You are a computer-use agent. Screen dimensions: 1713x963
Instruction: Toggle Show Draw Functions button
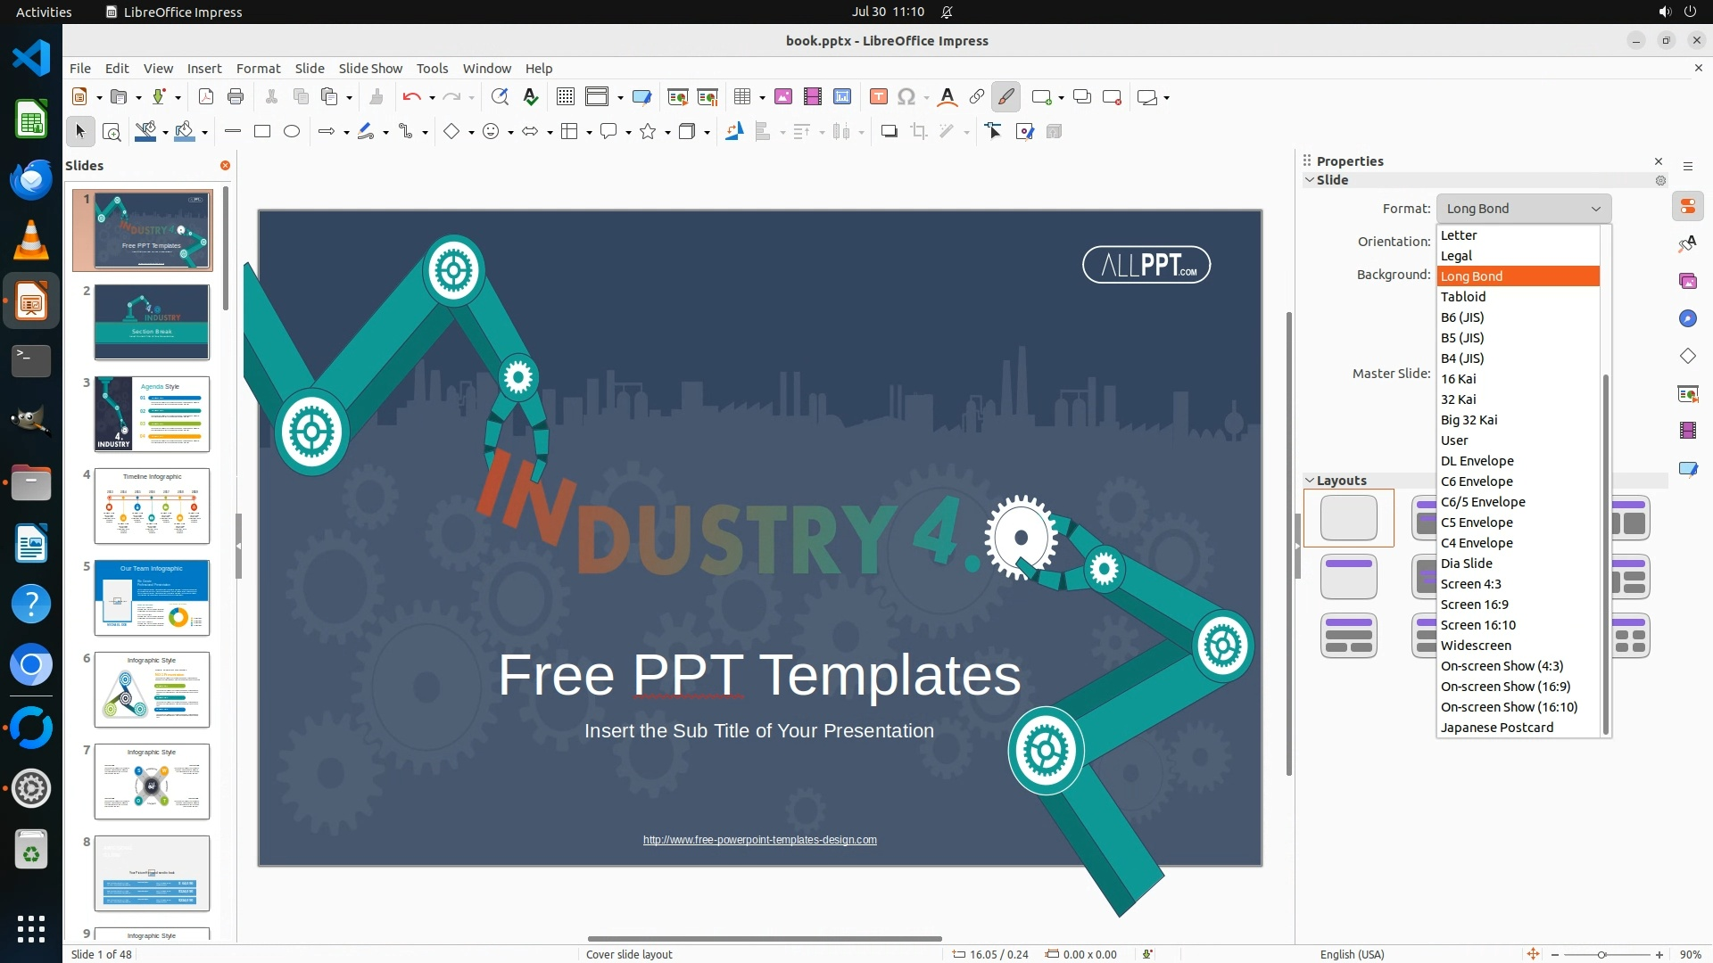point(1005,97)
